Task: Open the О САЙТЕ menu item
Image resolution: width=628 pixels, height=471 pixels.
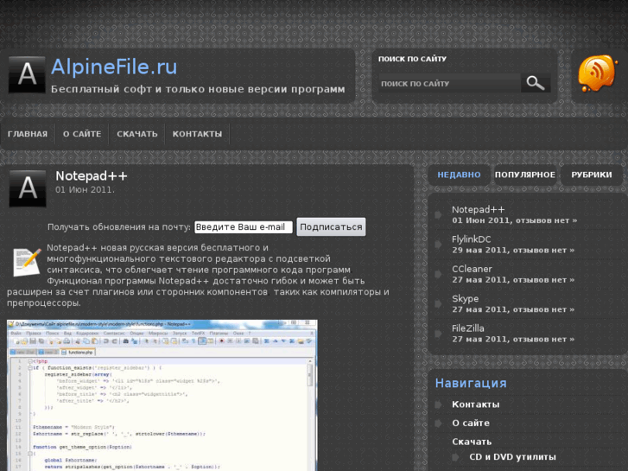Action: click(x=82, y=134)
